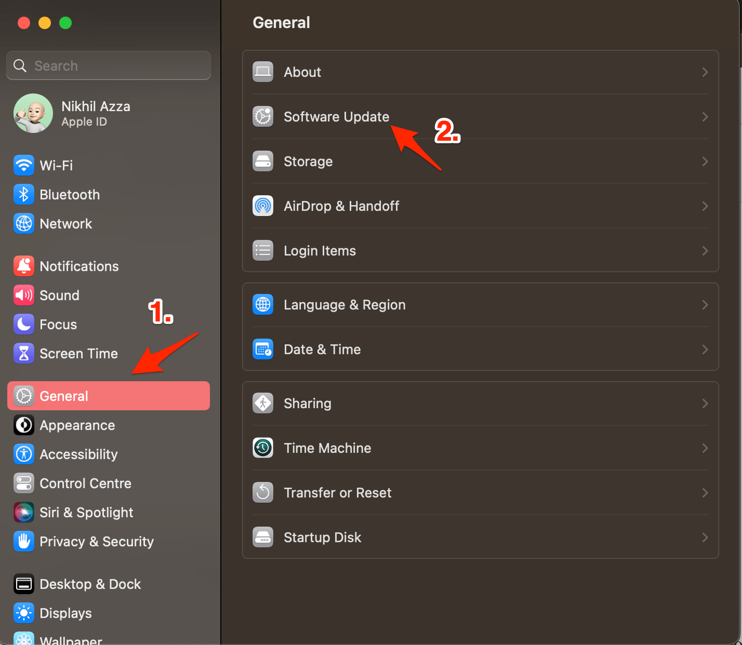
Task: Open Privacy & Security label
Action: pyautogui.click(x=97, y=542)
